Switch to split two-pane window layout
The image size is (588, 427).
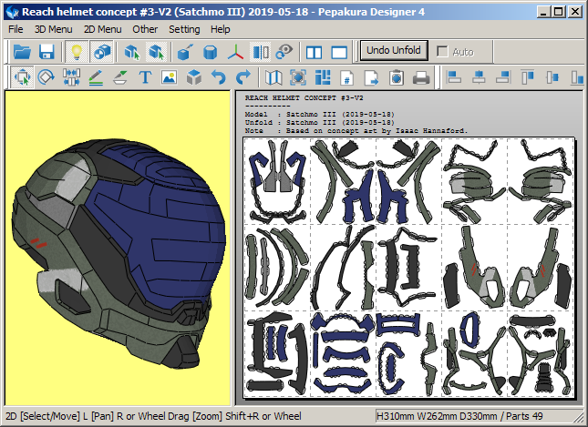[x=314, y=53]
